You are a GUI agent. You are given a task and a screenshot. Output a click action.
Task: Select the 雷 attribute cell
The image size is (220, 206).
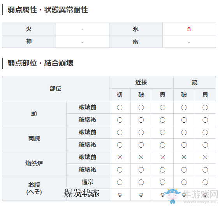coord(136,42)
